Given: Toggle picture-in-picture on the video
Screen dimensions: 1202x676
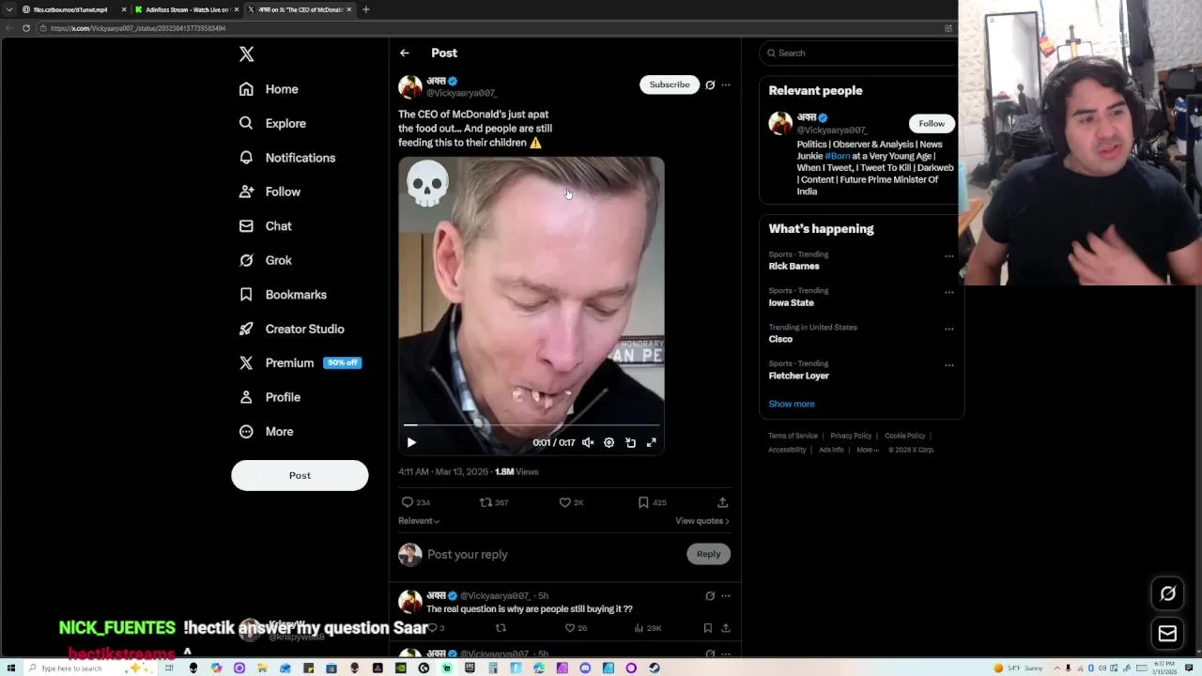Looking at the screenshot, I should [630, 442].
